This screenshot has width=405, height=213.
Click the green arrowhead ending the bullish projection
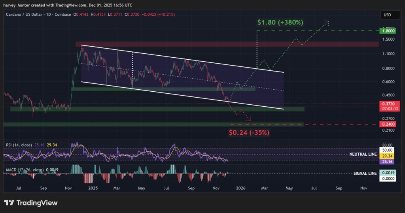pyautogui.click(x=327, y=21)
